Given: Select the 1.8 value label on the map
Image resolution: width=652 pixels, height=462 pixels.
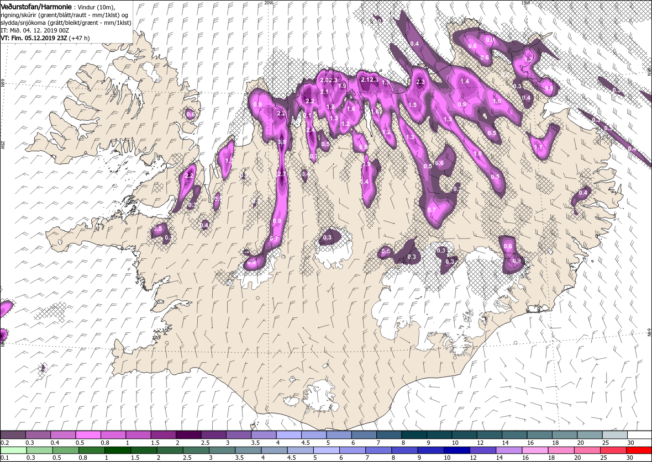Looking at the screenshot, I should point(330,107).
